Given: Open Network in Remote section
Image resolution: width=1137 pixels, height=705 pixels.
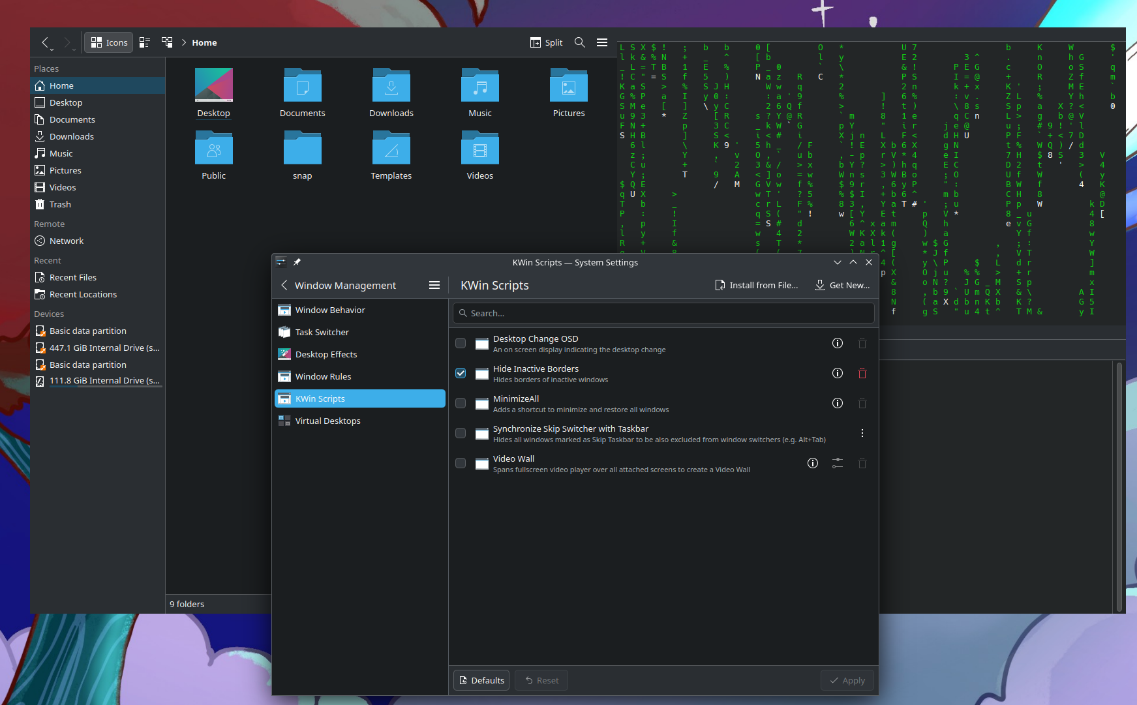Looking at the screenshot, I should pos(98,241).
